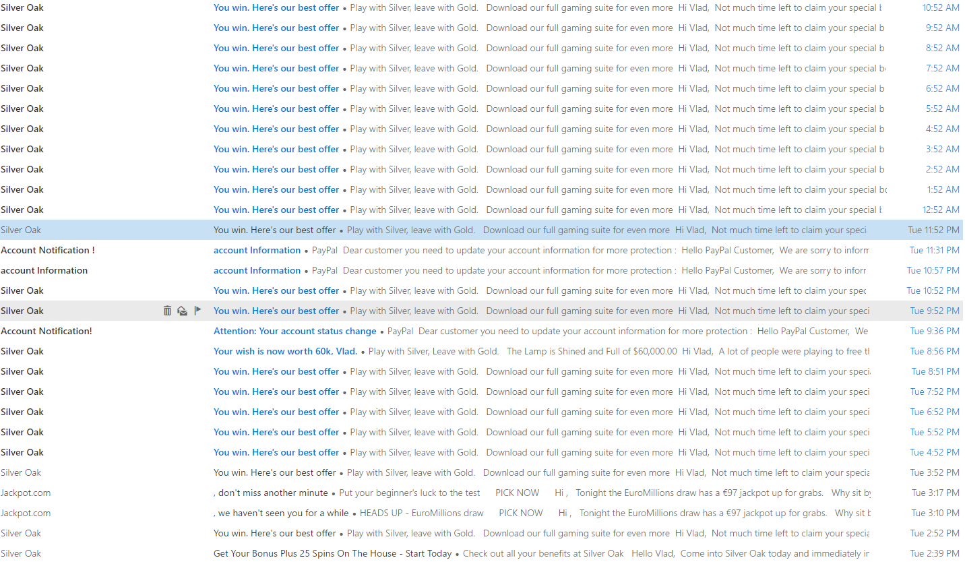
Task: Mark the Tue 9:52 PM Silver Oak email as read
Action: click(x=182, y=311)
